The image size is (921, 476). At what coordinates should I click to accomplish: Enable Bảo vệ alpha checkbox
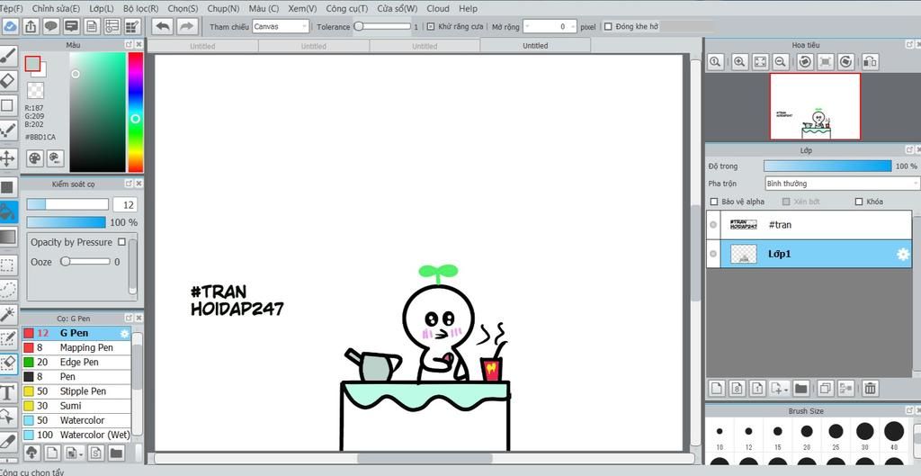(714, 202)
